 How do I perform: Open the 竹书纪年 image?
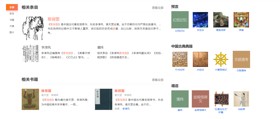(x=180, y=59)
